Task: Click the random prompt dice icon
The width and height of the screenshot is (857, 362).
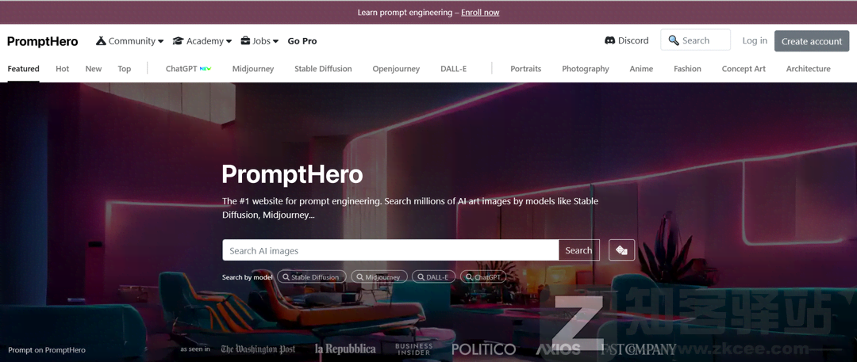Action: (621, 250)
